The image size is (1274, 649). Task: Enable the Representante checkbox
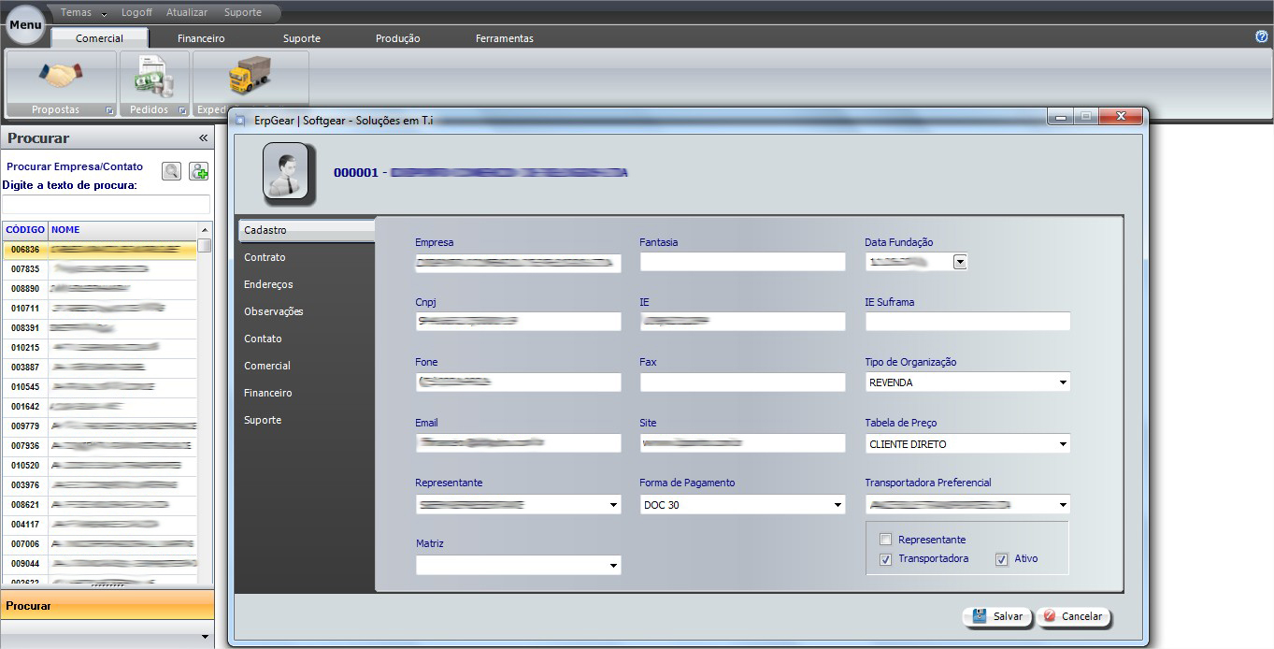(885, 540)
